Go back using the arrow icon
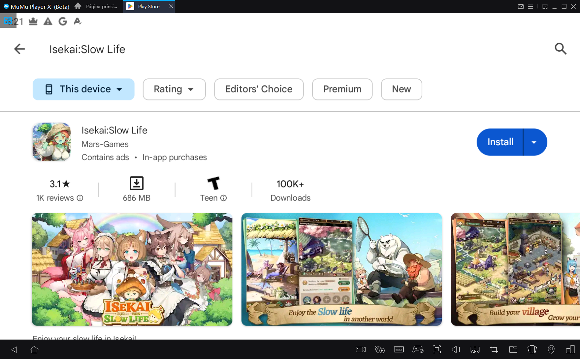Viewport: 580px width, 359px height. tap(19, 49)
